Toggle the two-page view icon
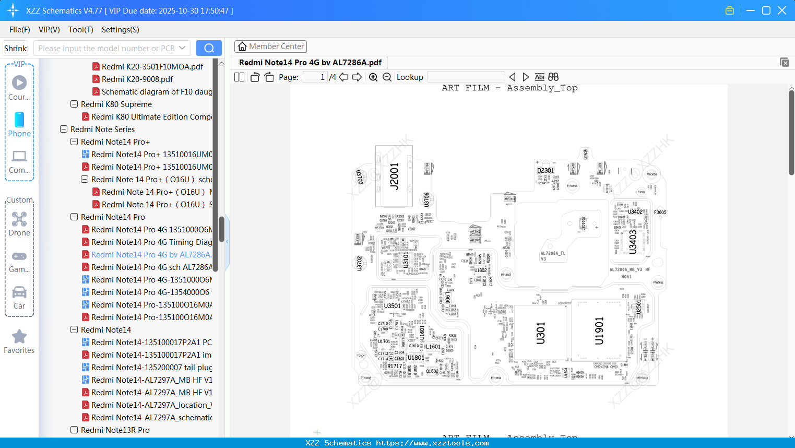This screenshot has height=448, width=795. (x=239, y=77)
